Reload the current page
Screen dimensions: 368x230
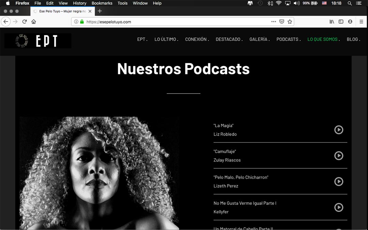pos(25,22)
